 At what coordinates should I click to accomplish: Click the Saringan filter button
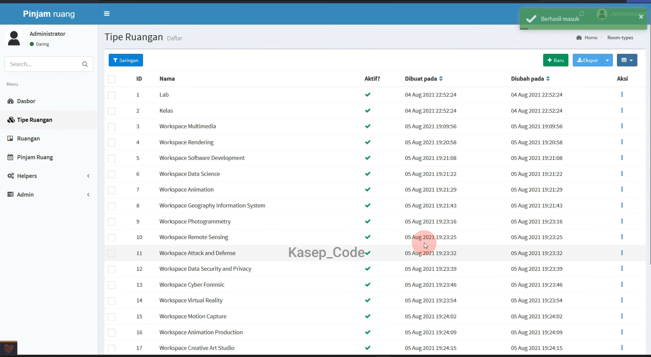(x=126, y=60)
